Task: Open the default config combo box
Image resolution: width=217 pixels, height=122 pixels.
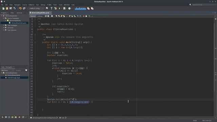Action: (36, 8)
